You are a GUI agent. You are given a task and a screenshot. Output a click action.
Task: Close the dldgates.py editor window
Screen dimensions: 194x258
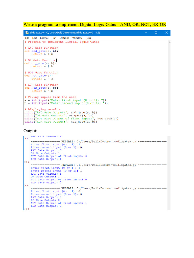click(167, 33)
